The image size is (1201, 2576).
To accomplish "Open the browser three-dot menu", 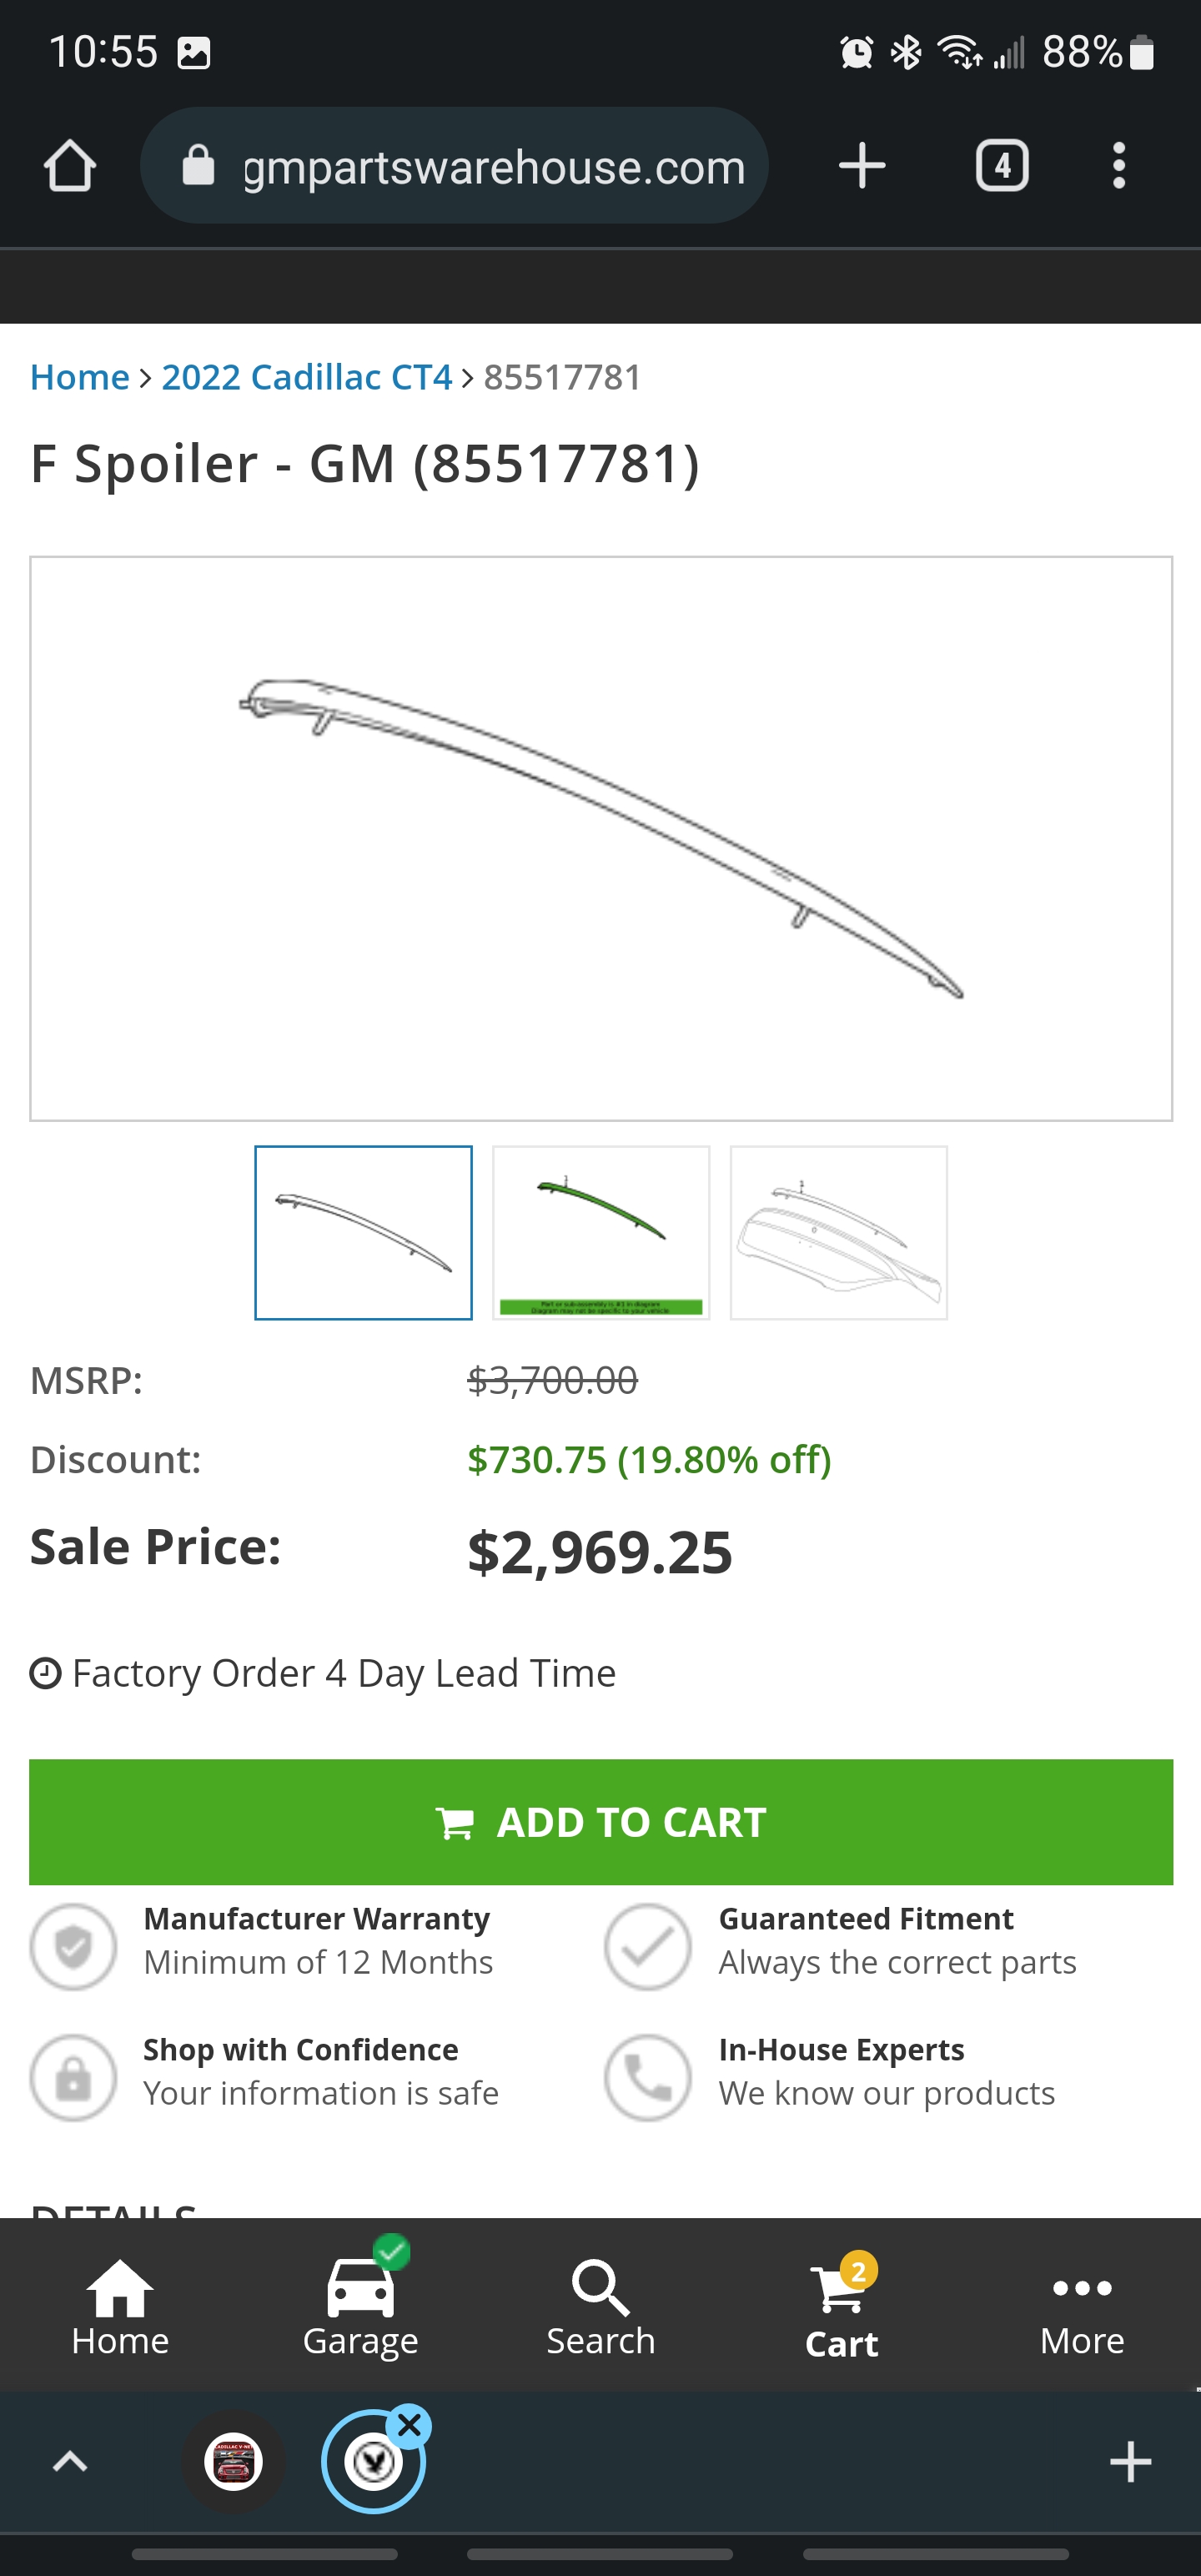I will pos(1119,166).
